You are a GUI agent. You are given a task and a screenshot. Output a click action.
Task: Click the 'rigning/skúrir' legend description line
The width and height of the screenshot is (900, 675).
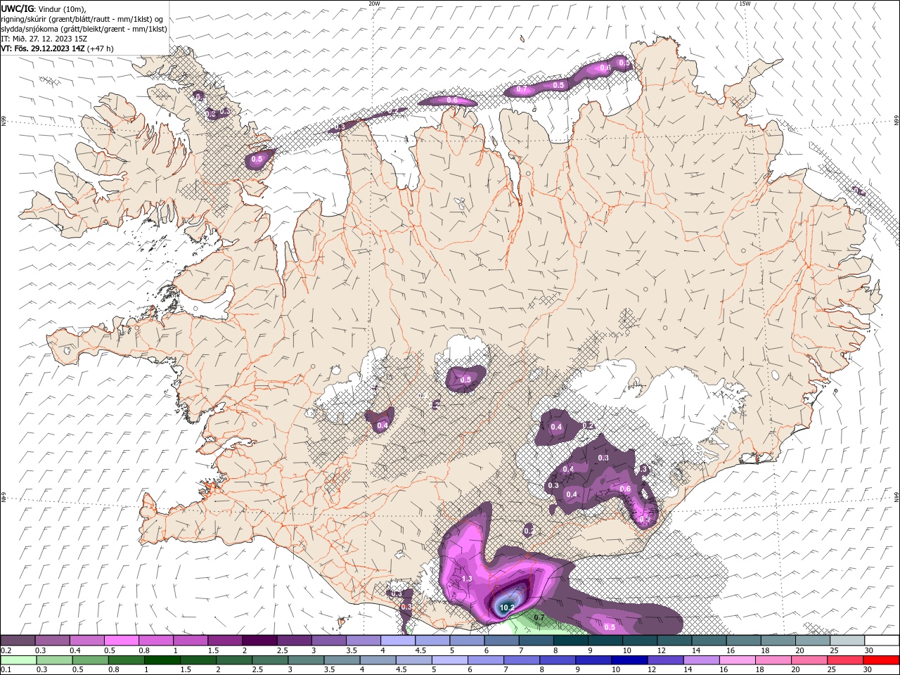click(x=82, y=19)
